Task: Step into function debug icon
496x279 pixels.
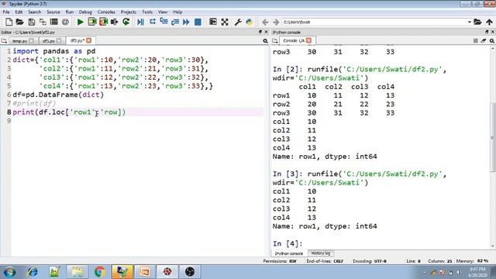Action: point(164,22)
